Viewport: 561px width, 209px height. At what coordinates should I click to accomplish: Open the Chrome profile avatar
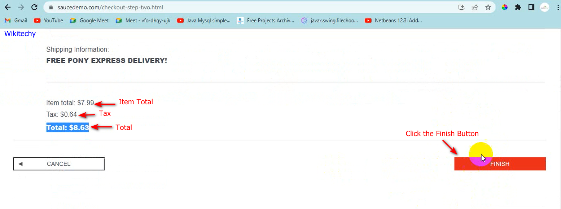[x=544, y=7]
